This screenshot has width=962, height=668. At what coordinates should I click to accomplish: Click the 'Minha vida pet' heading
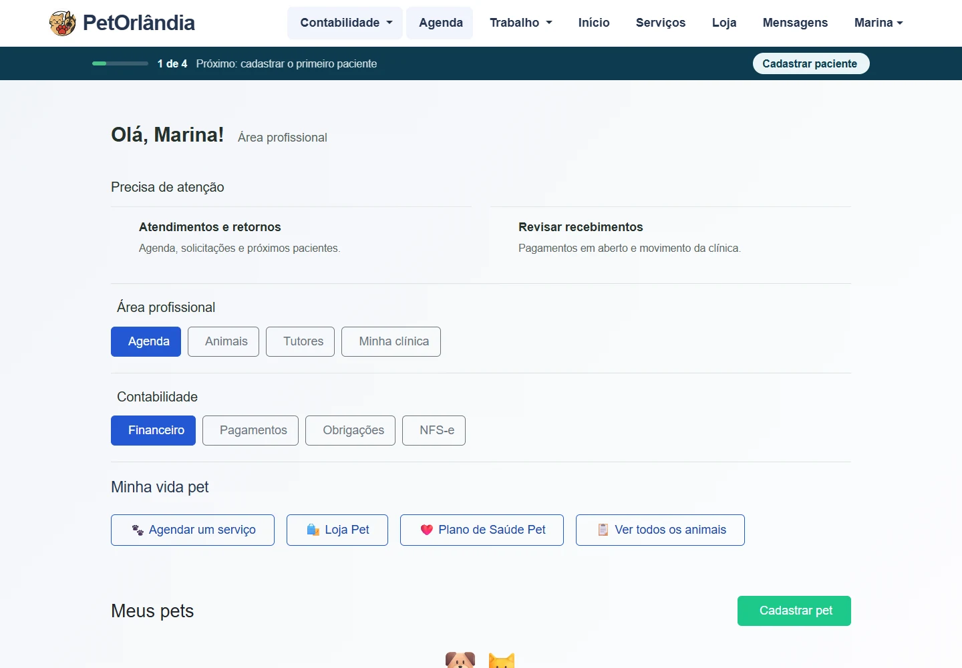coord(160,487)
